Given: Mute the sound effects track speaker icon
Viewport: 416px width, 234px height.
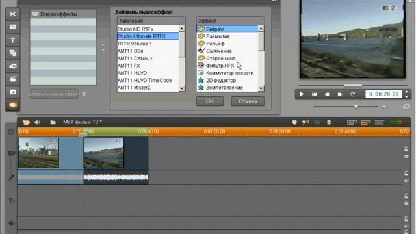Looking at the screenshot, I should (x=406, y=226).
